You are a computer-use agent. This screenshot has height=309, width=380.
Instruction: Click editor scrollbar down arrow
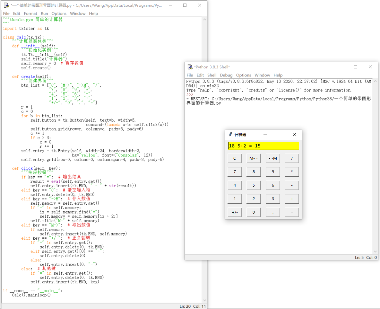[204, 300]
